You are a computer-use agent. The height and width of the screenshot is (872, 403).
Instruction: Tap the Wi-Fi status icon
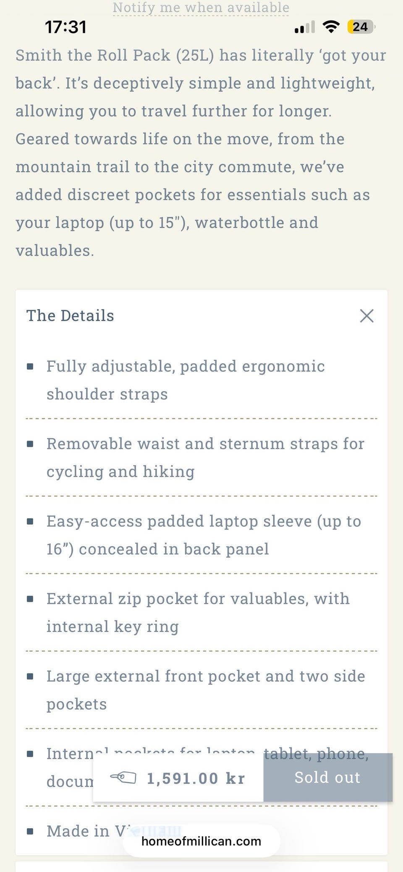331,27
